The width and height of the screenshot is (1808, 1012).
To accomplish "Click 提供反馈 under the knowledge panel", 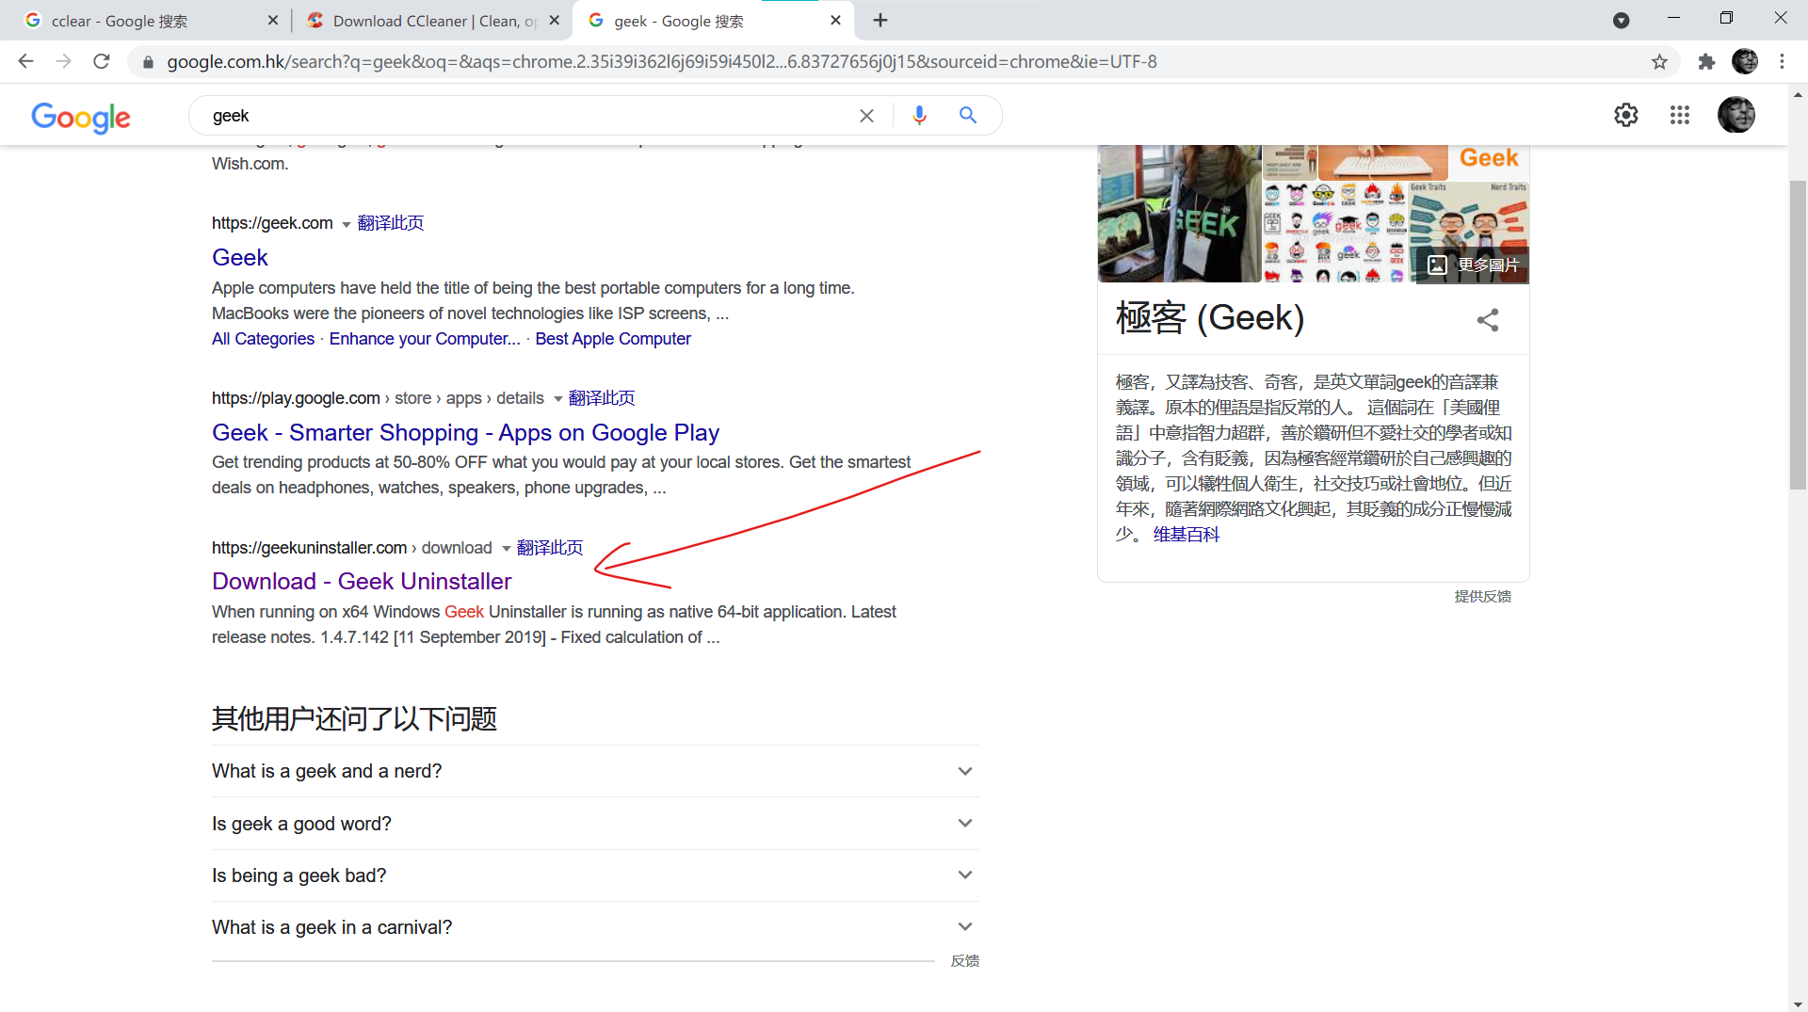I will point(1482,596).
